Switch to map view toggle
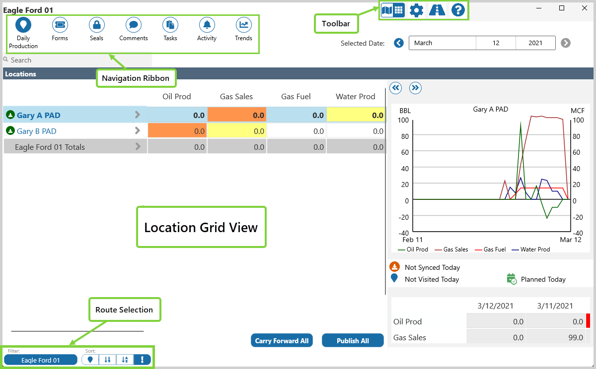This screenshot has width=596, height=369. point(387,10)
